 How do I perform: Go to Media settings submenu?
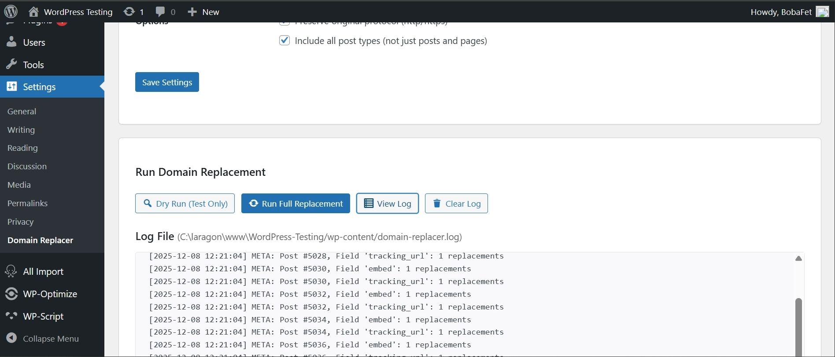pos(19,185)
